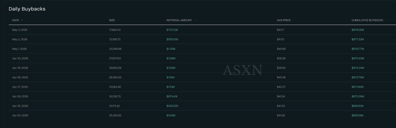Click cumulative buybacks $877.33M
The width and height of the screenshot is (396, 128).
point(358,39)
